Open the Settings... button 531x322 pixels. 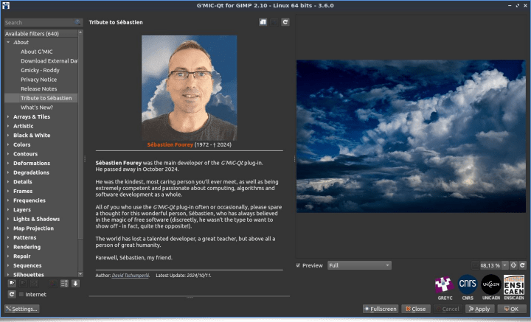pyautogui.click(x=21, y=309)
